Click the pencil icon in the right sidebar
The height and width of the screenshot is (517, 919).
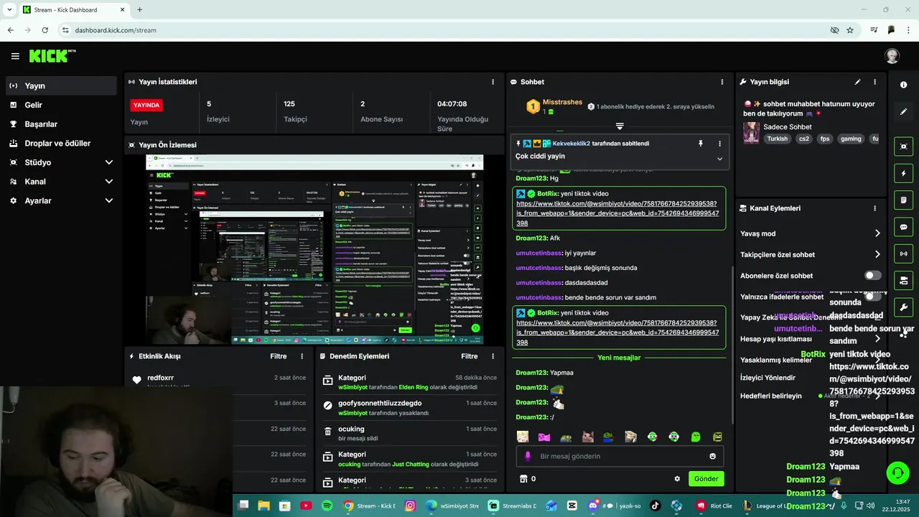click(x=903, y=111)
